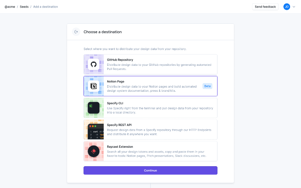Screen dimensions: 301x188
Task: Click the Specify CLI description text
Action: [x=160, y=110]
